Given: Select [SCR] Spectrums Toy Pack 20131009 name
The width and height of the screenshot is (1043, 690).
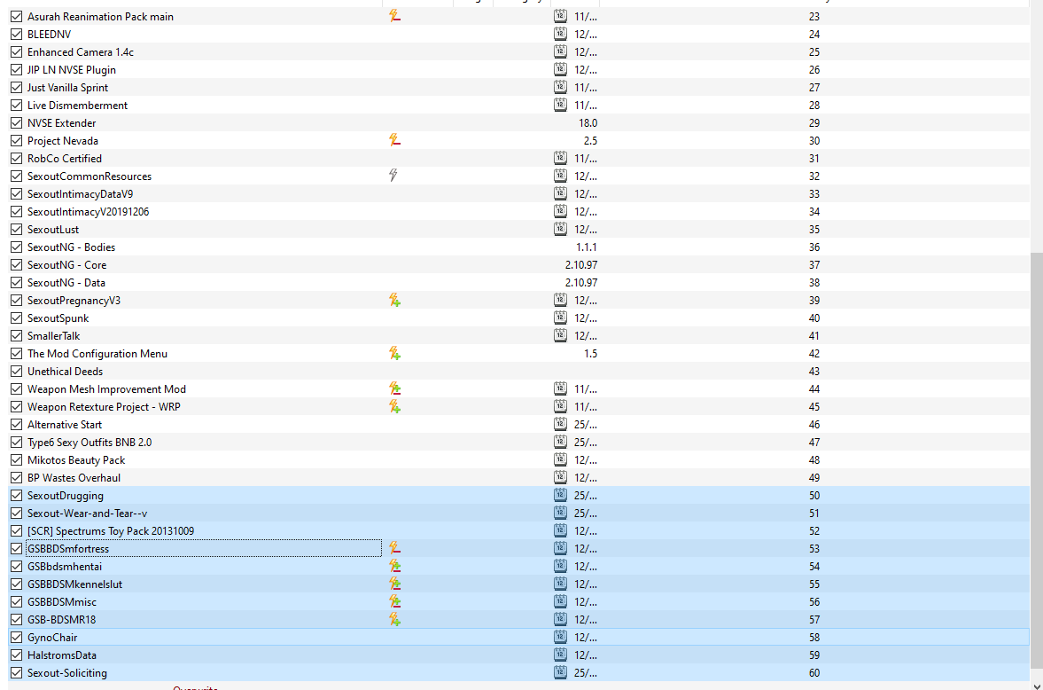Looking at the screenshot, I should pyautogui.click(x=111, y=531).
